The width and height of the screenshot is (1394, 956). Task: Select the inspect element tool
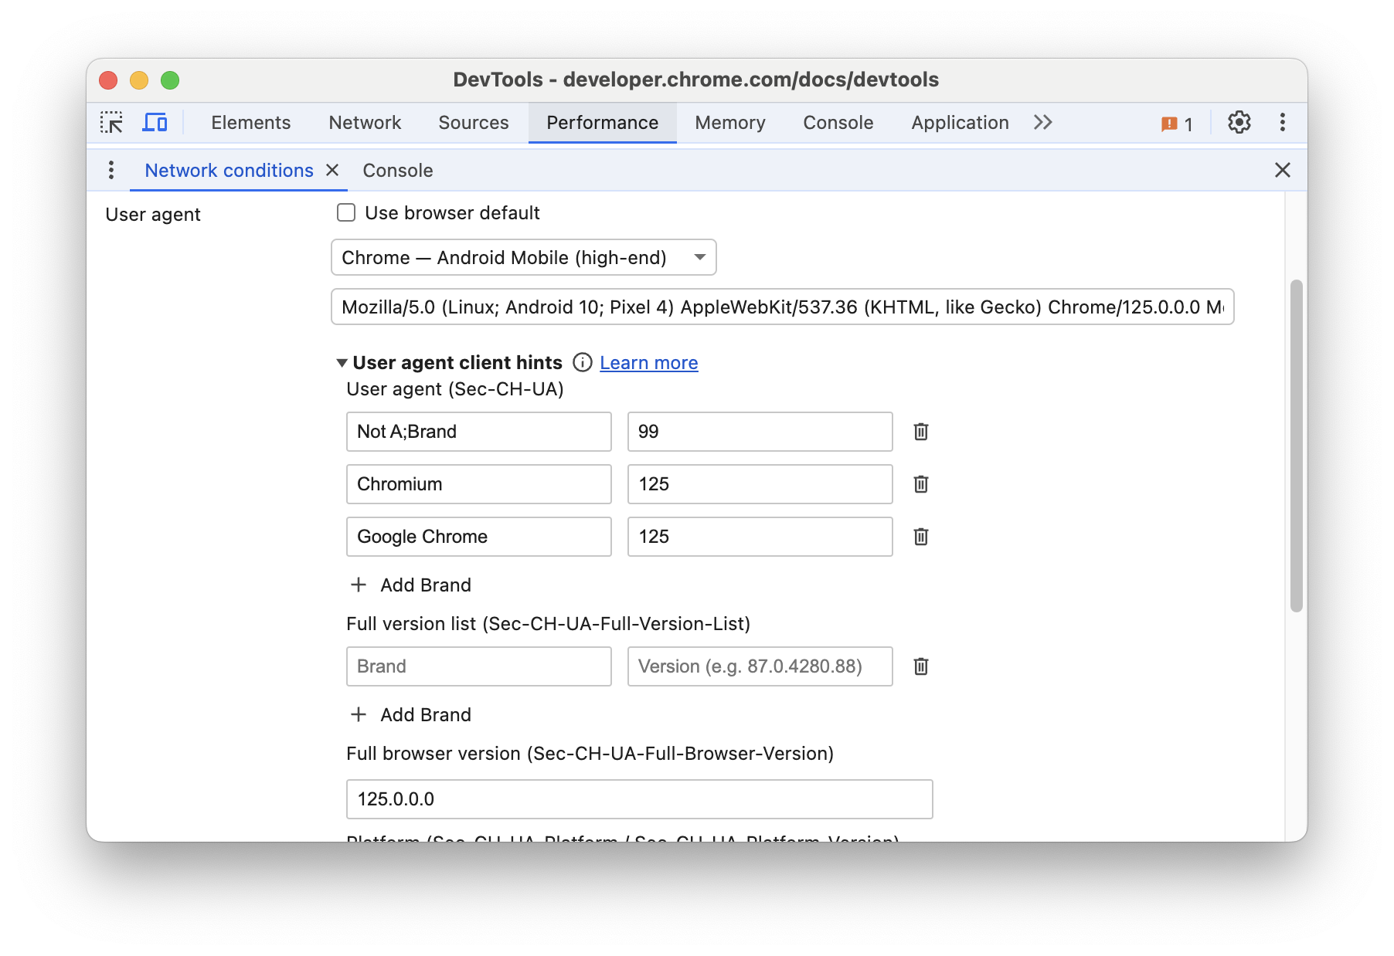click(112, 122)
